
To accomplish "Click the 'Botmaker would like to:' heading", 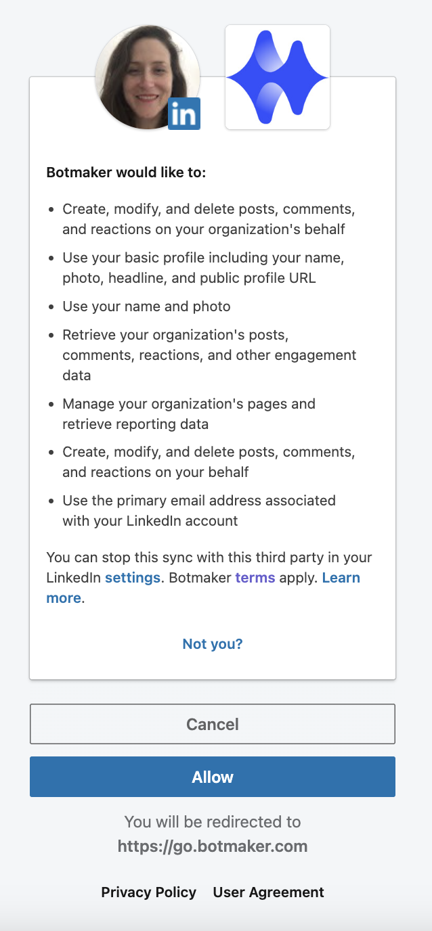I will [126, 173].
